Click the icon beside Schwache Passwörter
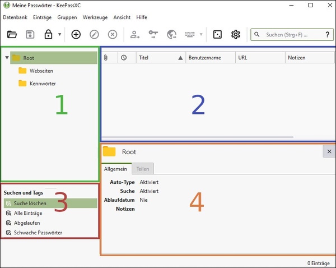The image size is (336, 268). pyautogui.click(x=8, y=232)
